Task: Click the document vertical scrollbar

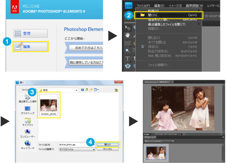Action: [224, 108]
